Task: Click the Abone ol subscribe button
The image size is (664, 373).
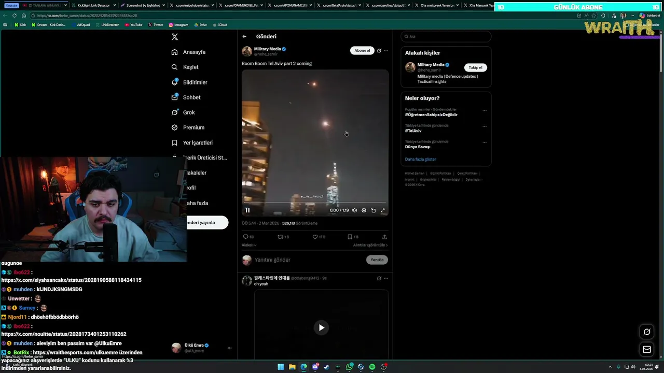Action: [362, 51]
